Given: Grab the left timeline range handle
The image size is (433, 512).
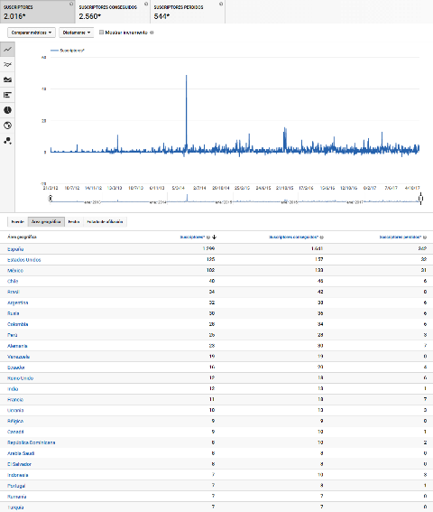Looking at the screenshot, I should pos(51,198).
